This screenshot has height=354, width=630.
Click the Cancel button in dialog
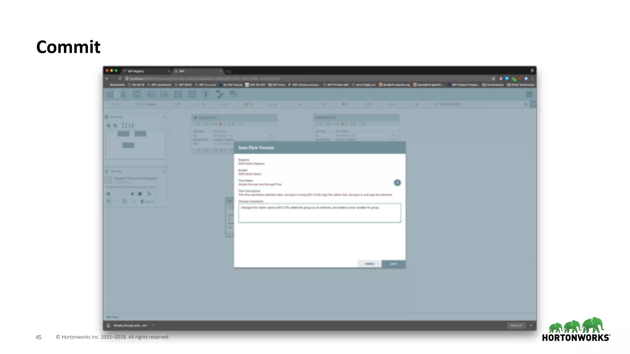coord(369,264)
